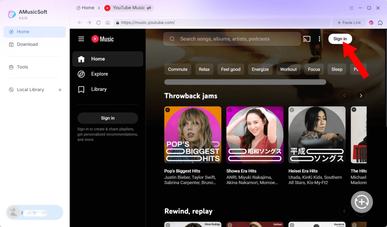Screen dimensions: 387x227
Task: Click the YouTube Music logo
Action: [103, 39]
